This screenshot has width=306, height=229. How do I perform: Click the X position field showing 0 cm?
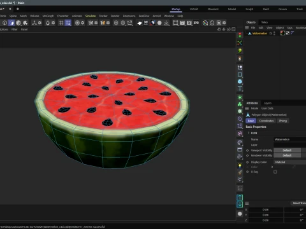266,209
